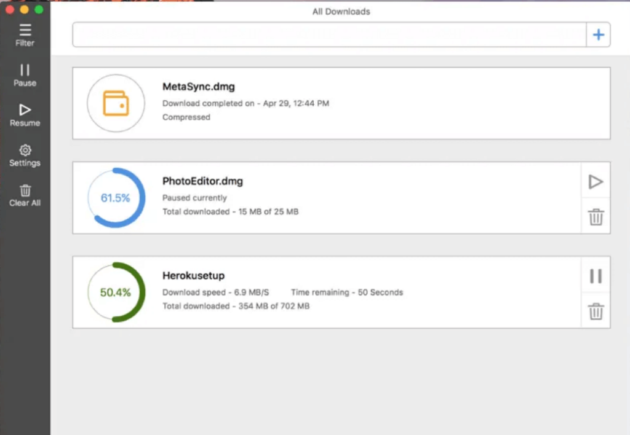Select the MetaSync.dmg file name
Viewport: 630px width, 435px height.
pos(199,87)
